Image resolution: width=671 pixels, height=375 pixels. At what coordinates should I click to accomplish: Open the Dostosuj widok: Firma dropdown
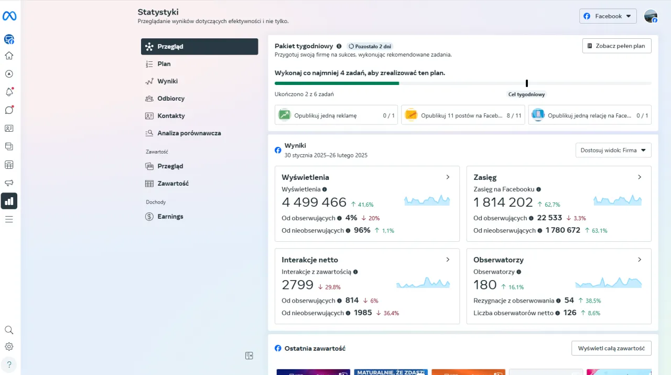[613, 150]
